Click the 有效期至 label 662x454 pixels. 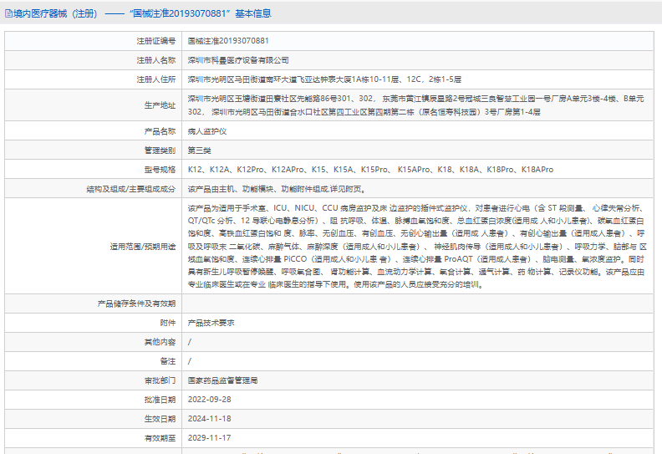tap(160, 438)
